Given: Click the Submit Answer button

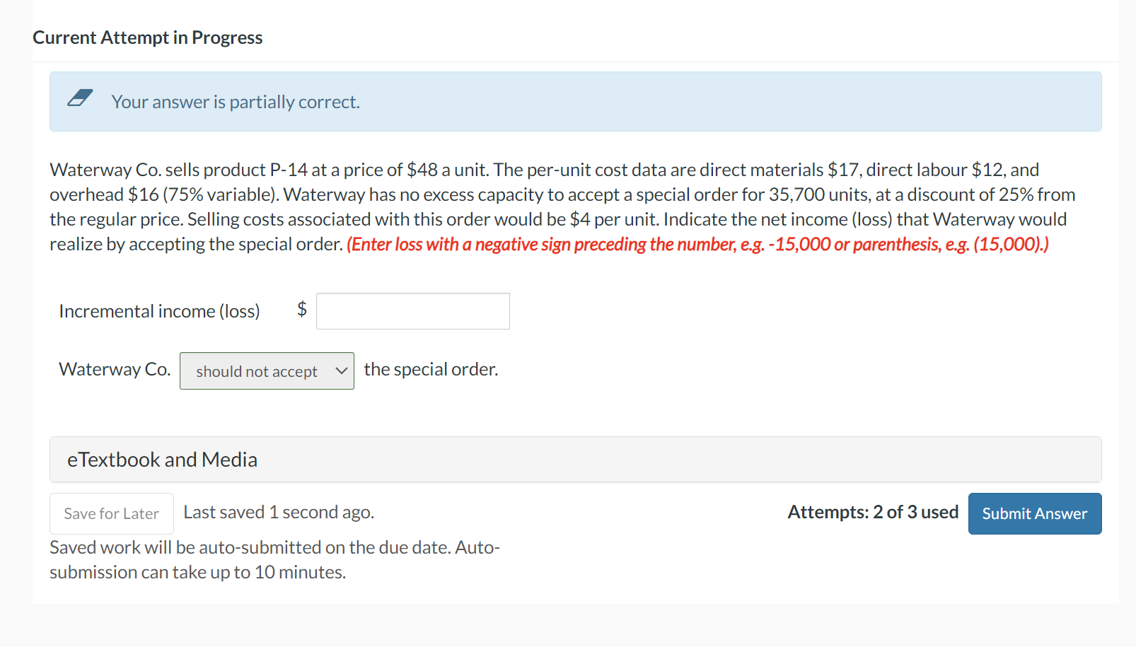Looking at the screenshot, I should pyautogui.click(x=1034, y=513).
